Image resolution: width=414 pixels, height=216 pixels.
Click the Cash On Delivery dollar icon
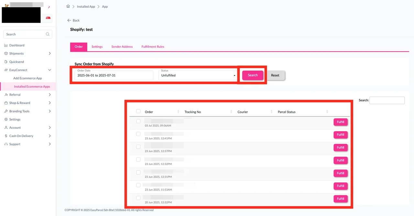[x=6, y=136]
